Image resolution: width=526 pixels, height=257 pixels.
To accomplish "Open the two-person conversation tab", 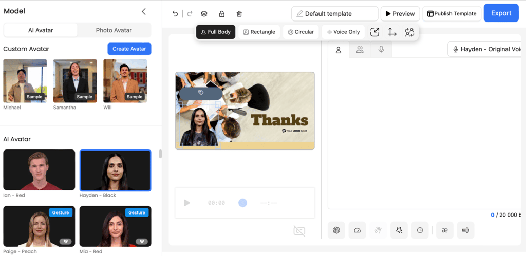I will pyautogui.click(x=360, y=50).
